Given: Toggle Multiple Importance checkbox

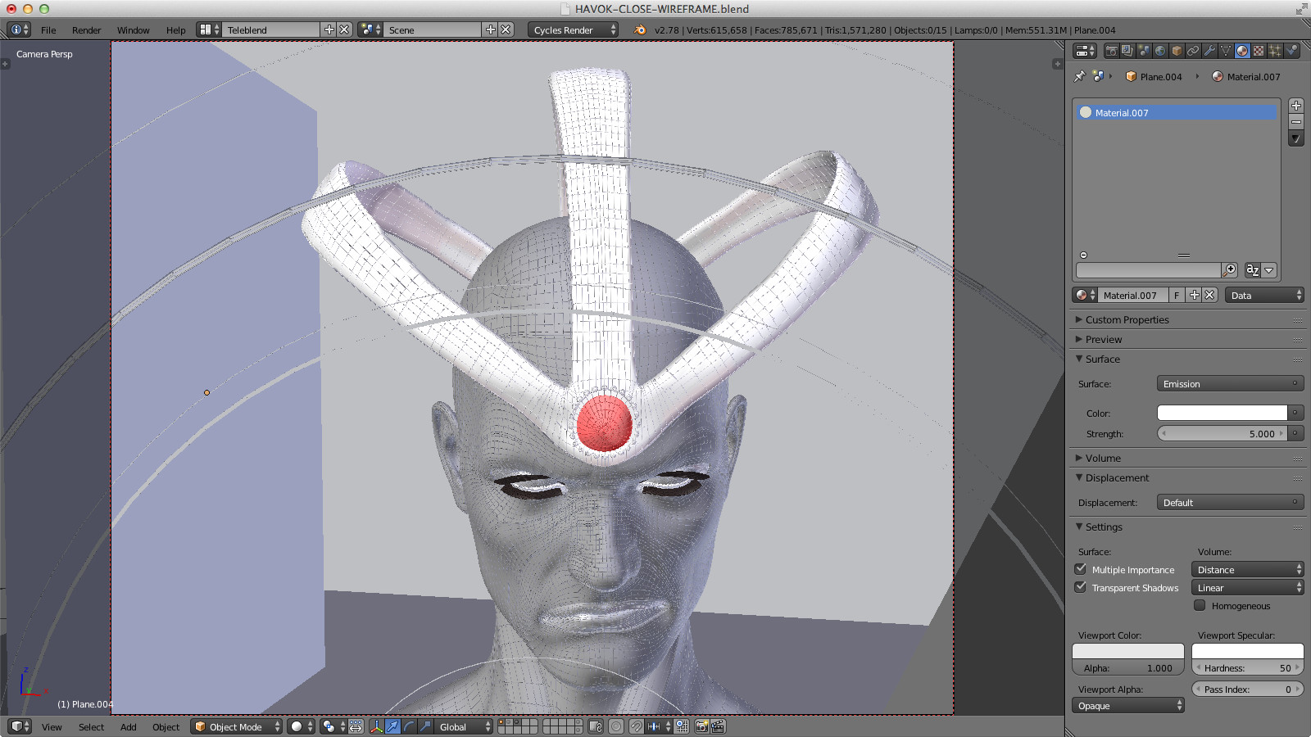Looking at the screenshot, I should coord(1081,569).
